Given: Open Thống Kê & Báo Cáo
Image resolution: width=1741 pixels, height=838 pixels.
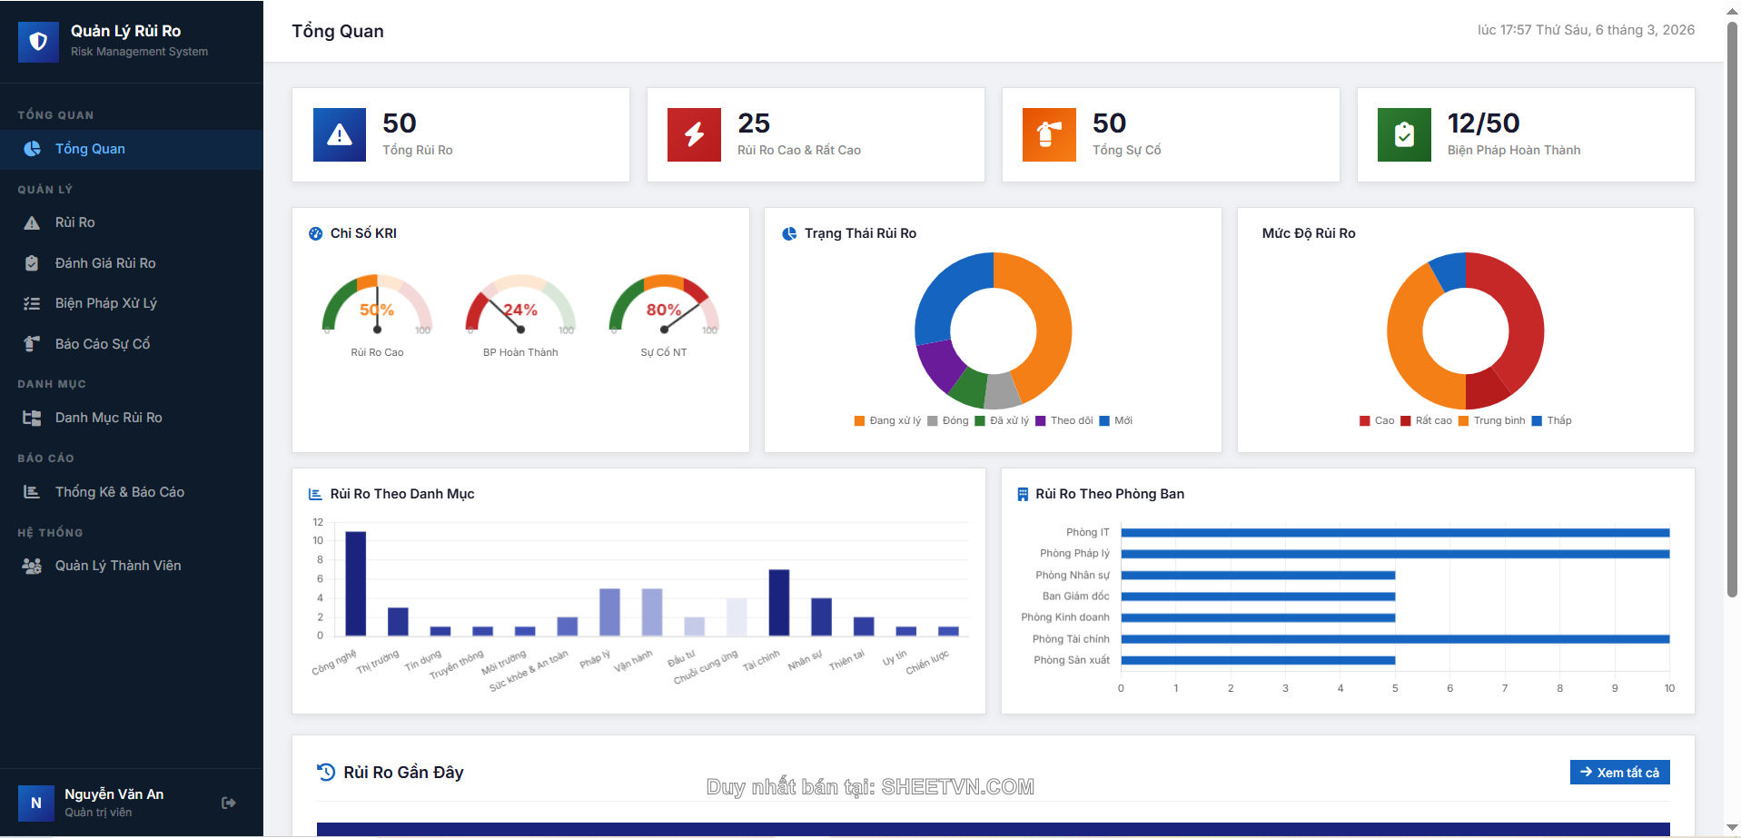Looking at the screenshot, I should point(119,491).
